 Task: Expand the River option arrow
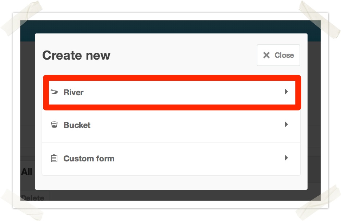point(286,92)
